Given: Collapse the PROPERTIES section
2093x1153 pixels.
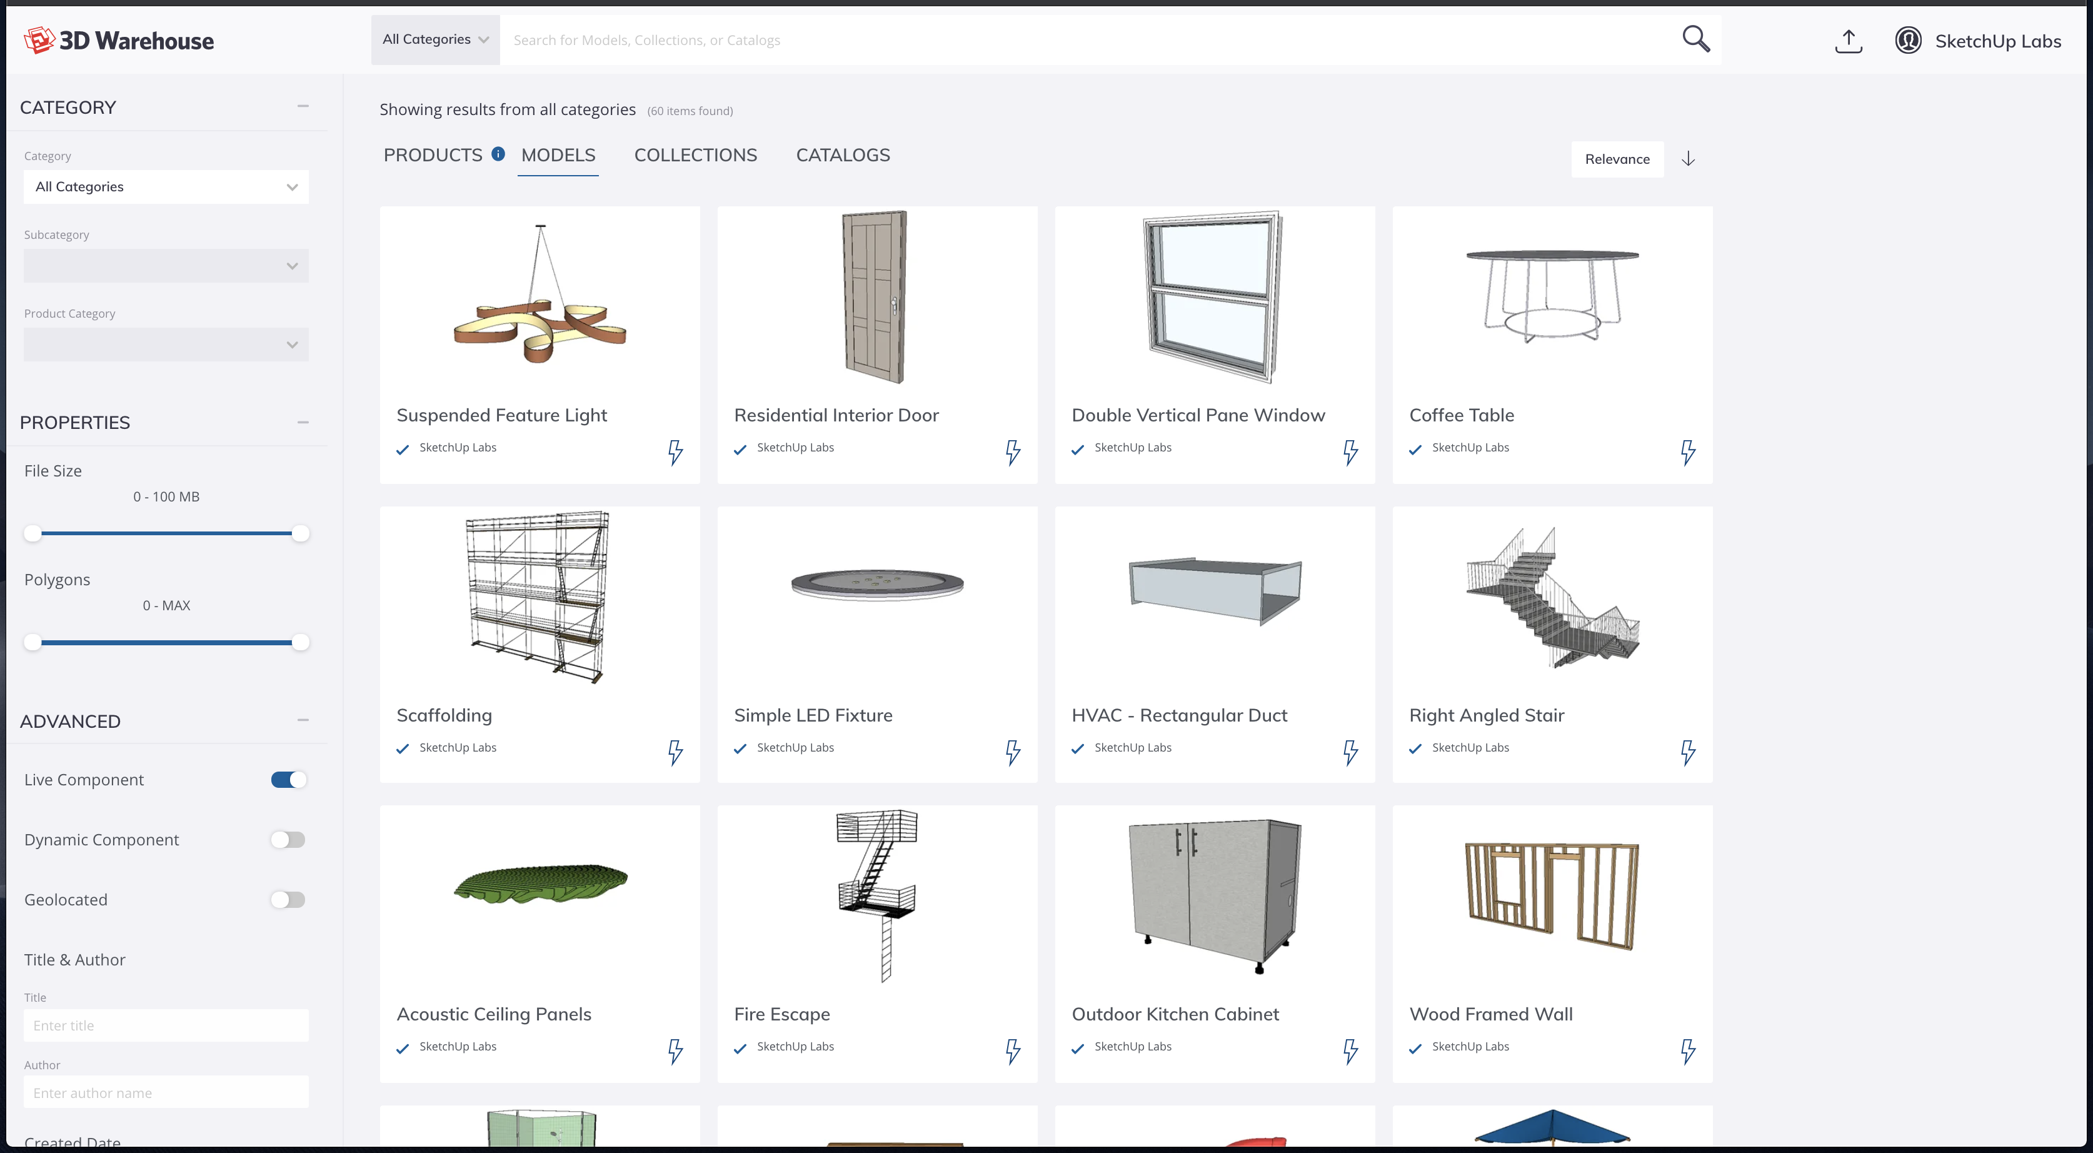Looking at the screenshot, I should pos(303,421).
